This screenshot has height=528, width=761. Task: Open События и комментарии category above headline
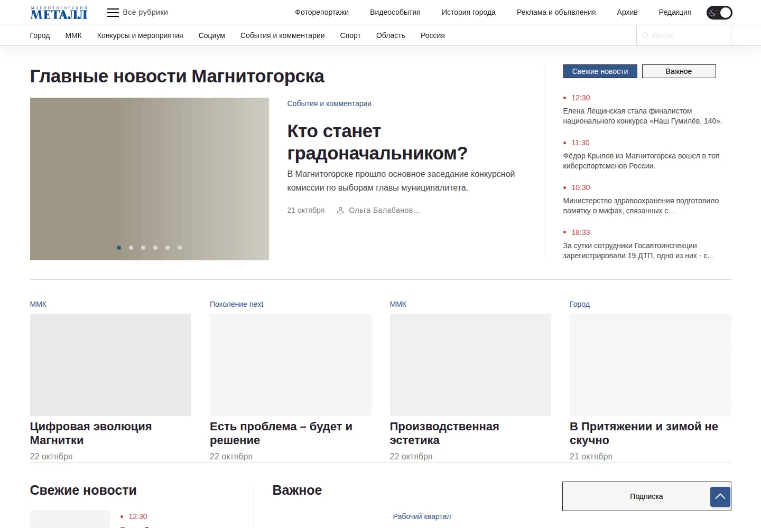point(329,103)
